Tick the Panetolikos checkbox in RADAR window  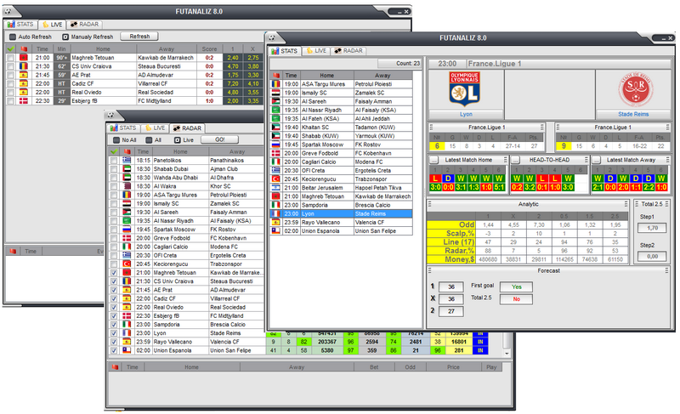coord(114,161)
